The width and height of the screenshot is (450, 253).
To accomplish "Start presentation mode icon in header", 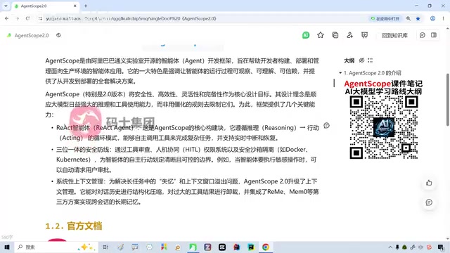I will (x=364, y=35).
